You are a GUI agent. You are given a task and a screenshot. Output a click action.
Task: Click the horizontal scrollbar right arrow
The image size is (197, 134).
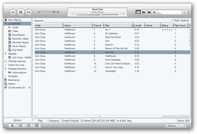point(189,116)
